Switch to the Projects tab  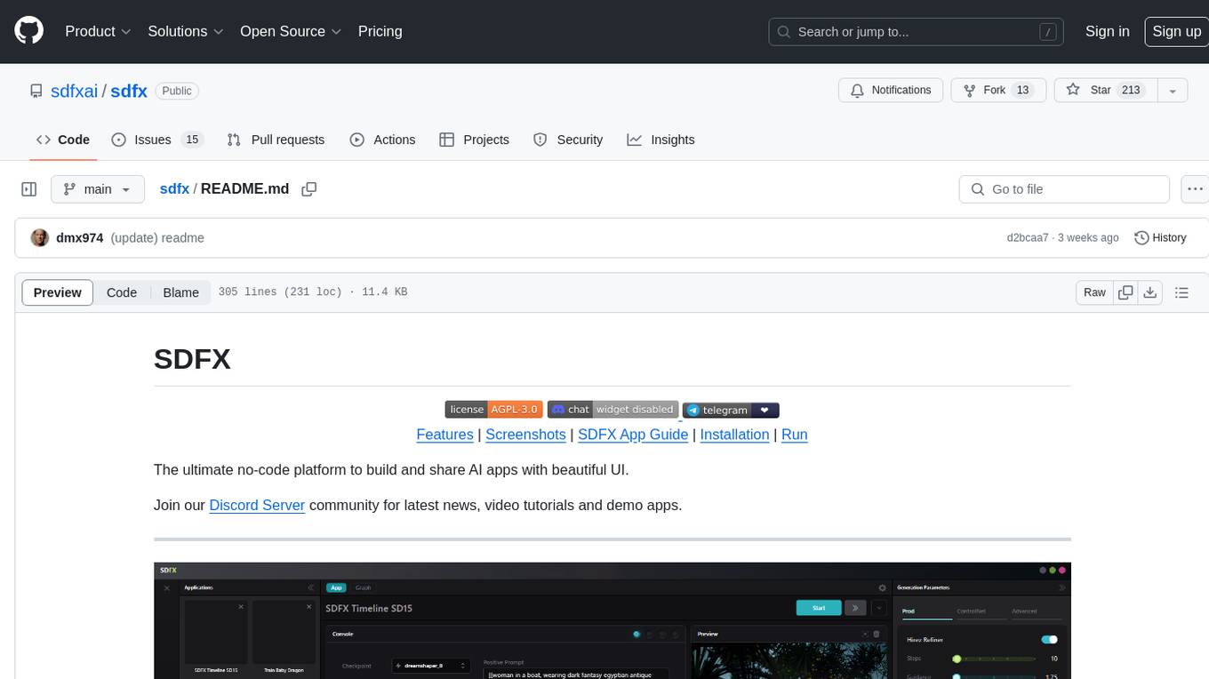coord(474,140)
